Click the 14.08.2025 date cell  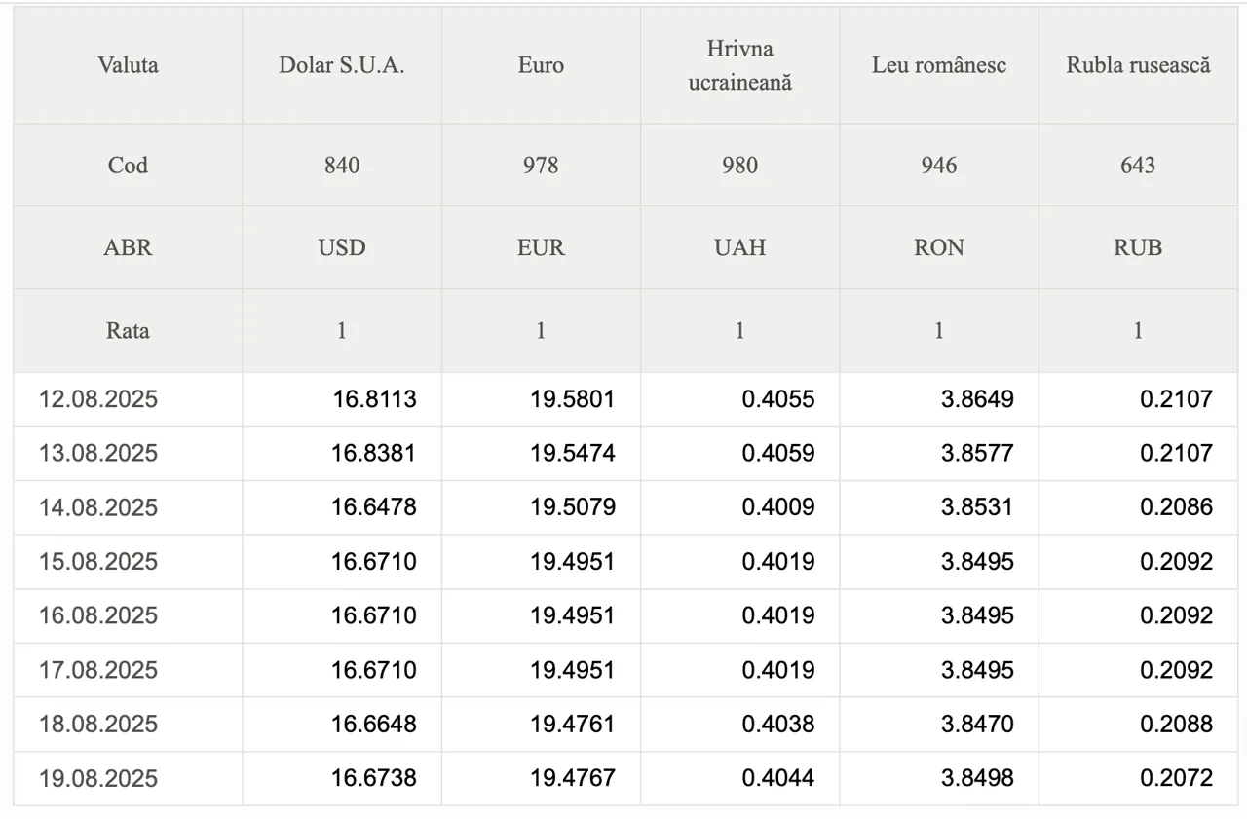(128, 507)
